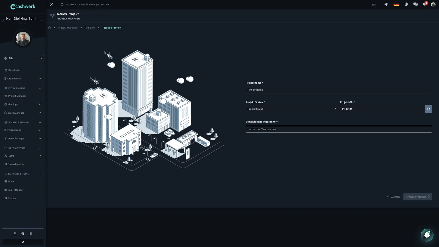Switch language via German flag icon

[x=396, y=4]
